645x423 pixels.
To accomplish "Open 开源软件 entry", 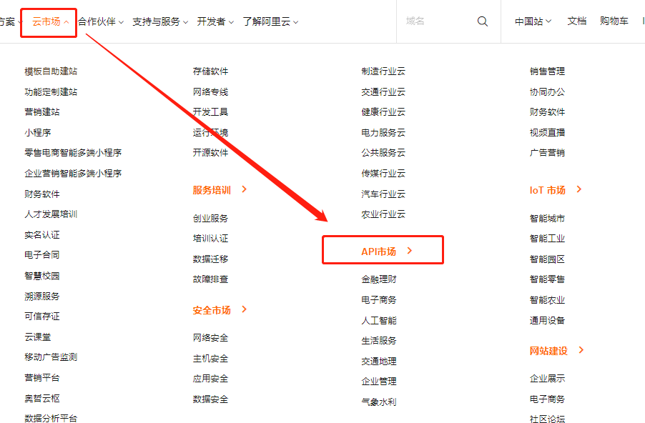I will pyautogui.click(x=210, y=152).
